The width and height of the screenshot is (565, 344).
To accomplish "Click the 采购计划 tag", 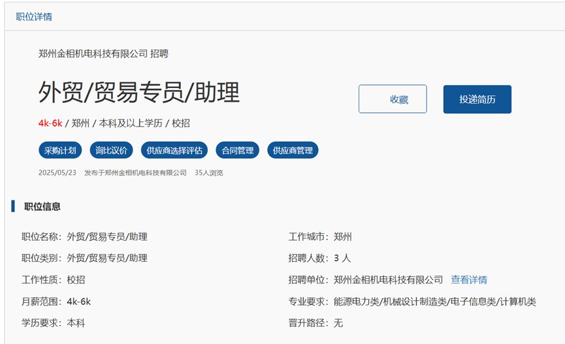I will tap(60, 150).
